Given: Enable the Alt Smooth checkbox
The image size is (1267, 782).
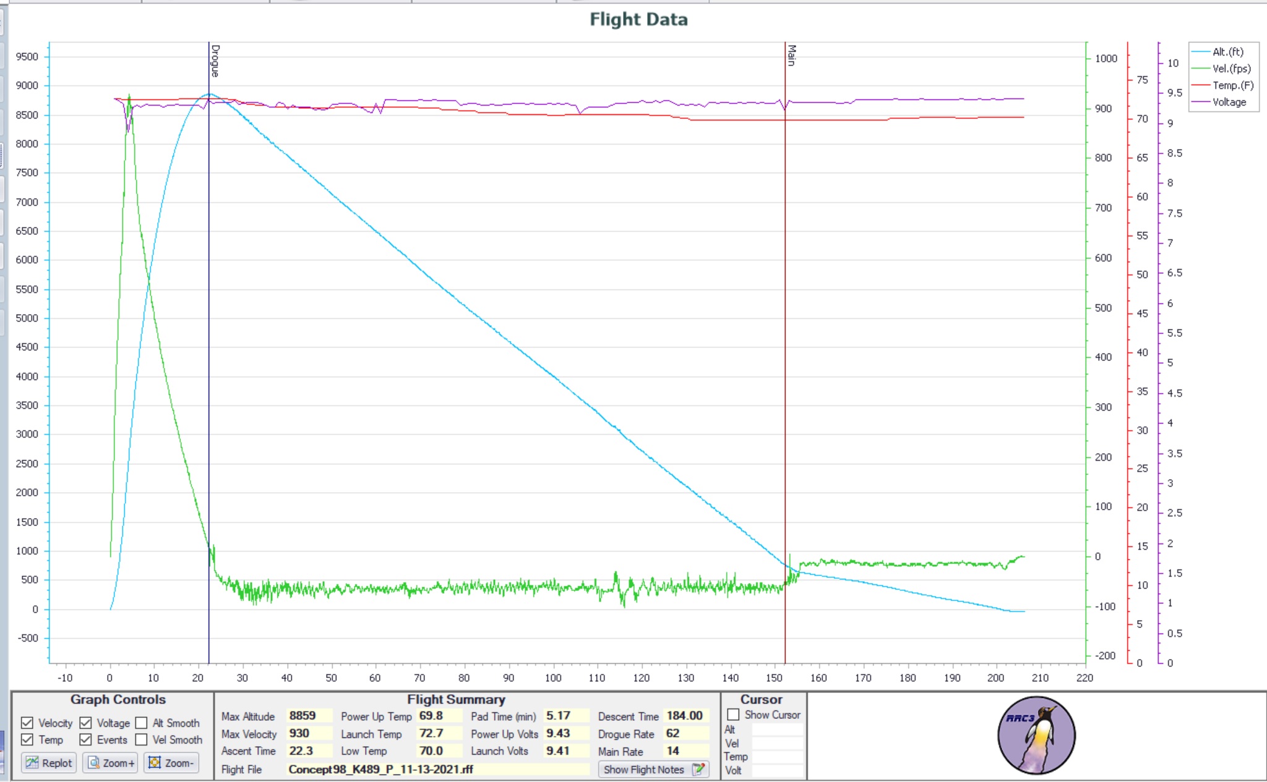Looking at the screenshot, I should click(x=142, y=723).
